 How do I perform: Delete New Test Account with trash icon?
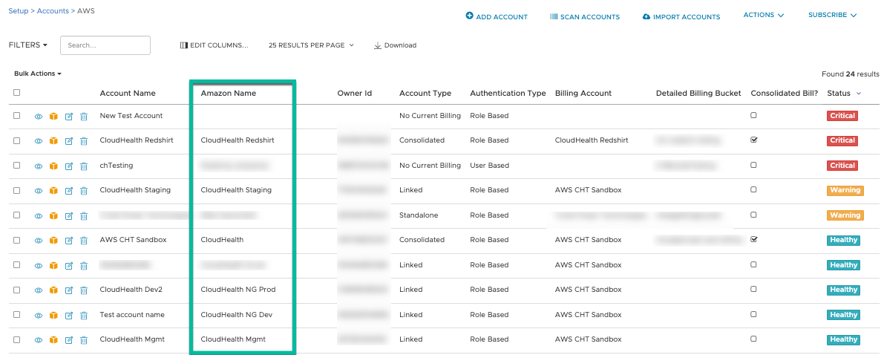(x=83, y=117)
